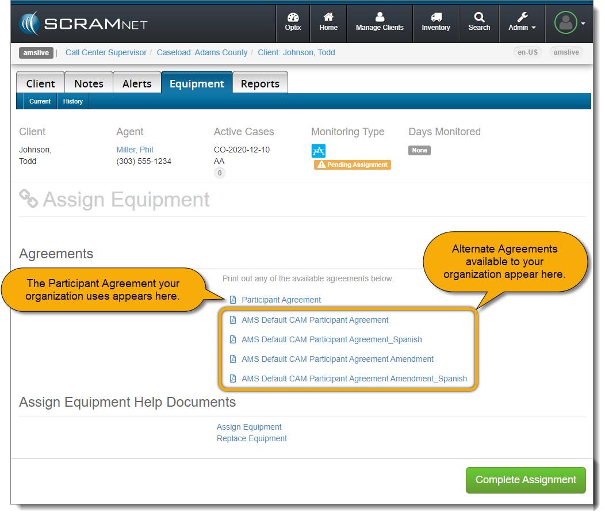
Task: Open the Reports tab
Action: coord(260,83)
